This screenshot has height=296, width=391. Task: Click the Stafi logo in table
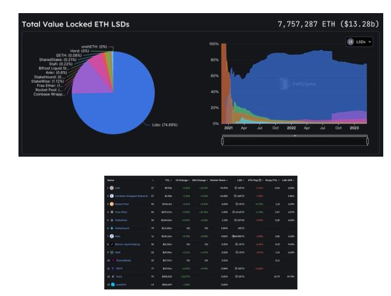pos(111,253)
